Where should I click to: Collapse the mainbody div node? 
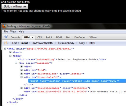16,63
